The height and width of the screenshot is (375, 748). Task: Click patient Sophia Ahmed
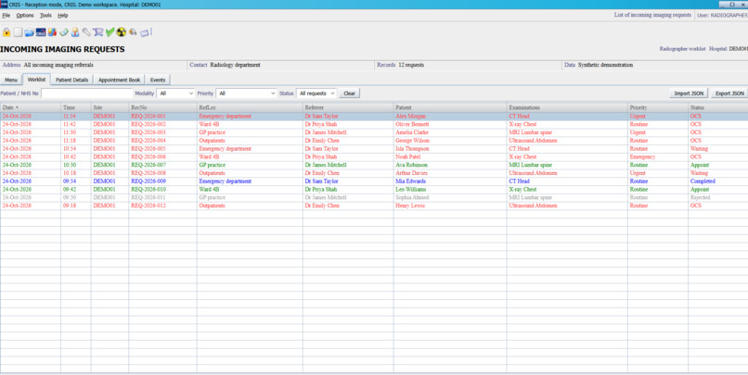tap(412, 197)
